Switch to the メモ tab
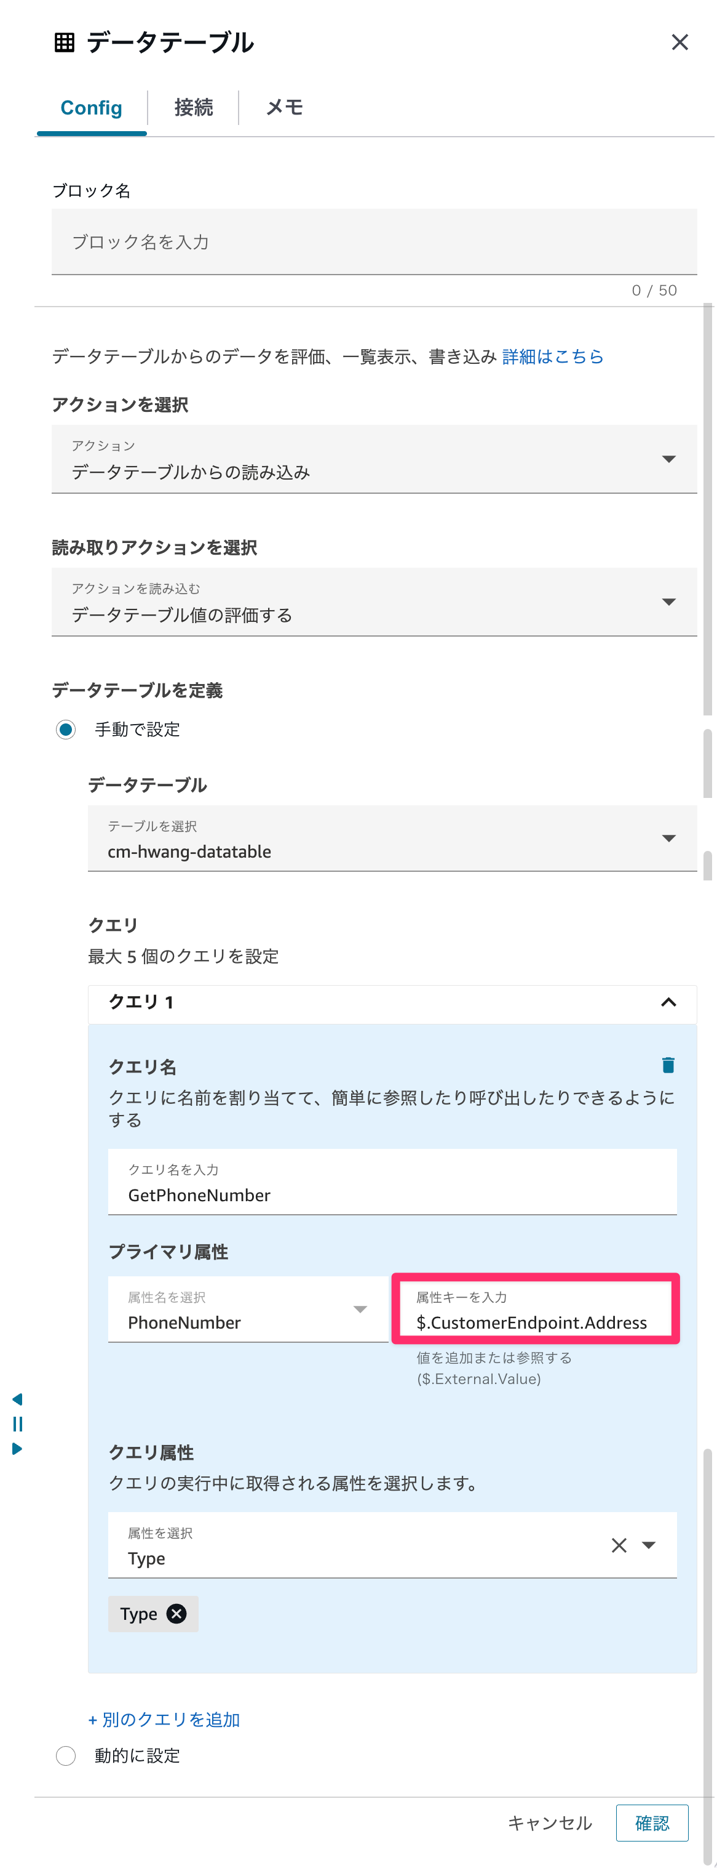This screenshot has height=1868, width=717. [285, 107]
